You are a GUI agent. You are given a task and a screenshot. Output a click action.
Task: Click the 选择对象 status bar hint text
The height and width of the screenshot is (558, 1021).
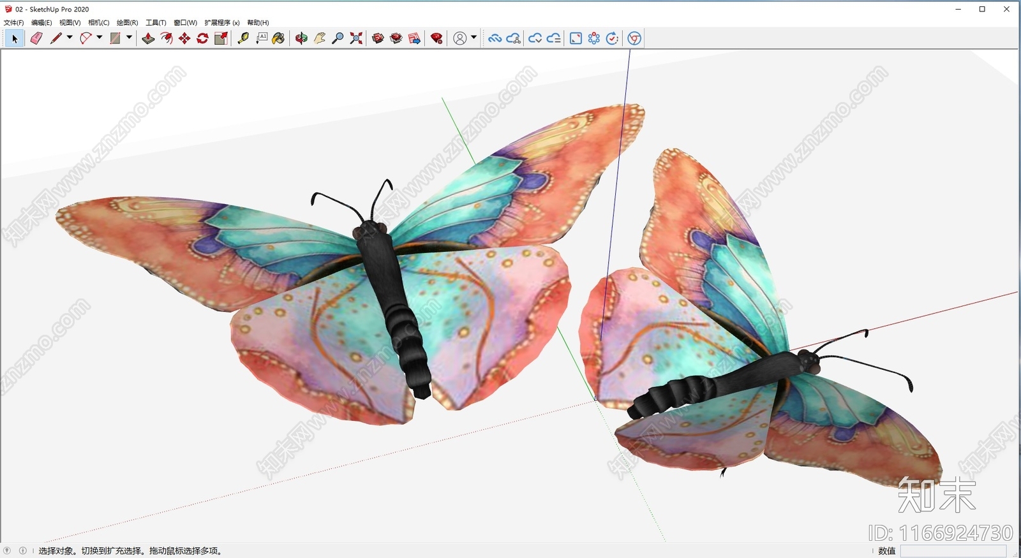pos(130,550)
